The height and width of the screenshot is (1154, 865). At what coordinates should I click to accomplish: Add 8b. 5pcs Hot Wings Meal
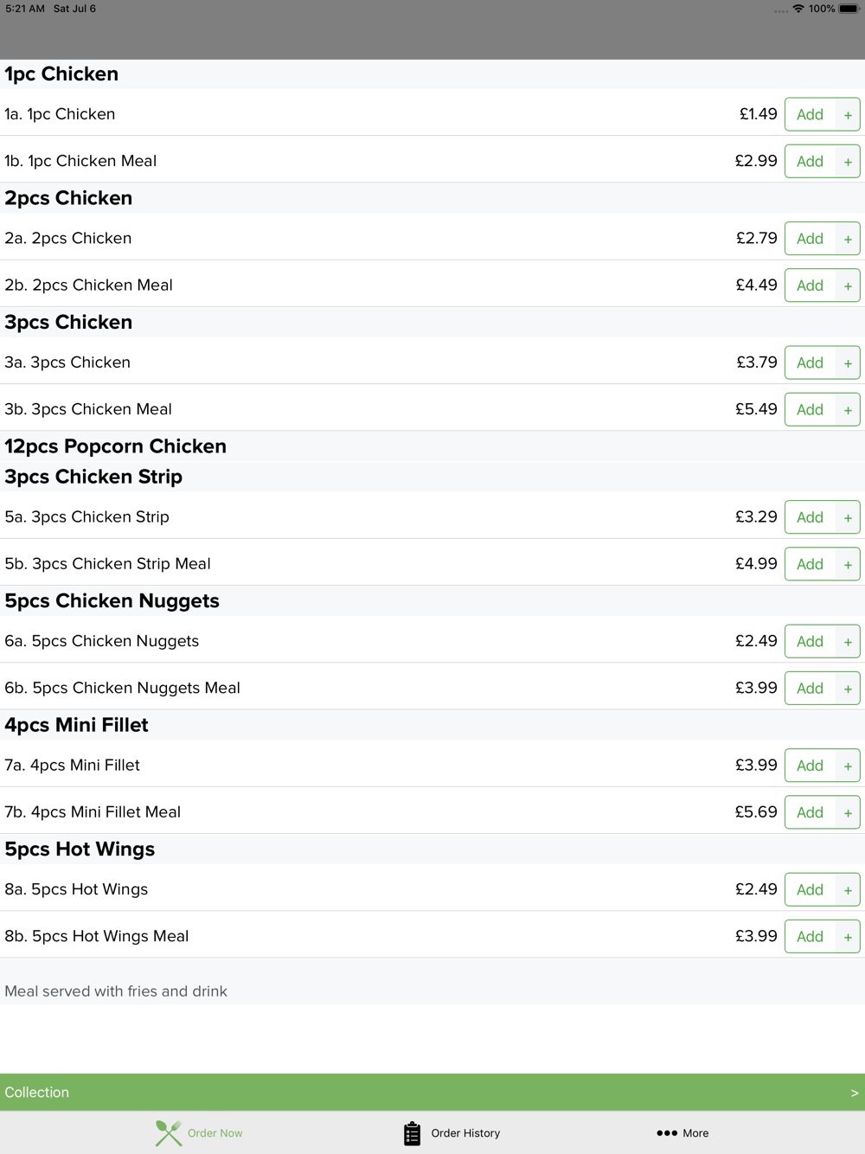(x=811, y=937)
